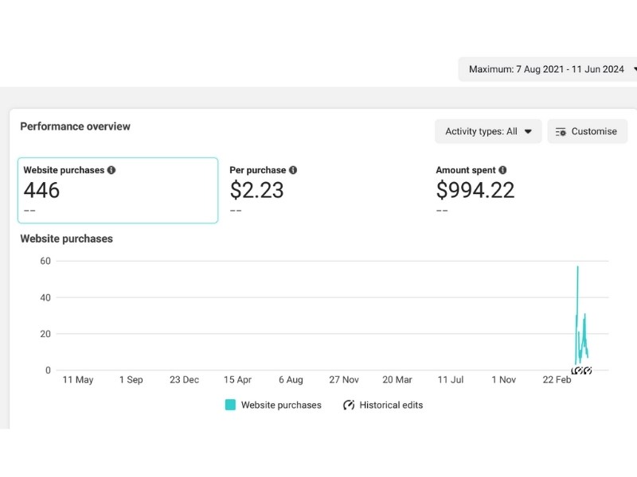This screenshot has height=477, width=637.
Task: Click the 446 purchases value
Action: 41,190
